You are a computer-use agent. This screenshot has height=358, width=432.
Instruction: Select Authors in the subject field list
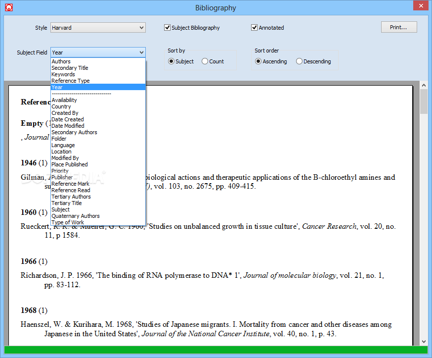point(98,61)
